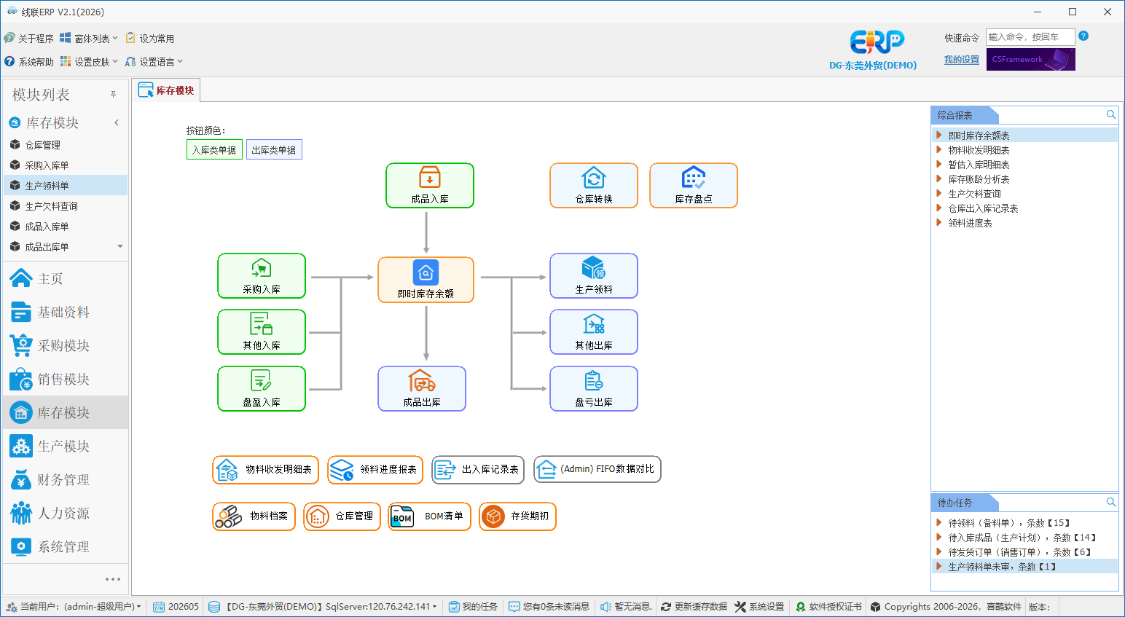Image resolution: width=1125 pixels, height=617 pixels.
Task: Pin the 模块列表 panel
Action: [113, 95]
